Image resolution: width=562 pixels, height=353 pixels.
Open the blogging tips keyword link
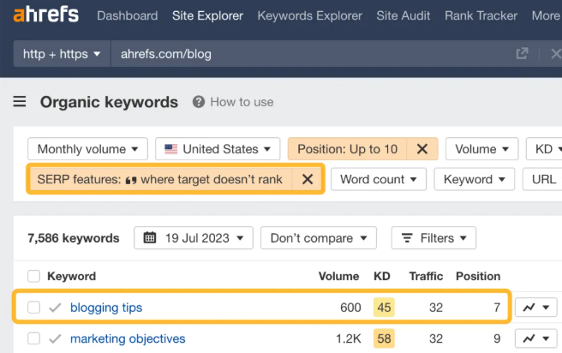tap(106, 308)
